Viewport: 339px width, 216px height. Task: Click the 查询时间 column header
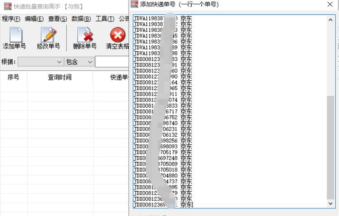point(60,77)
